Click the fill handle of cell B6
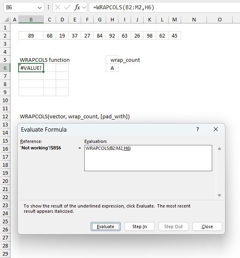Screen dimensions: 240x258 44,72
